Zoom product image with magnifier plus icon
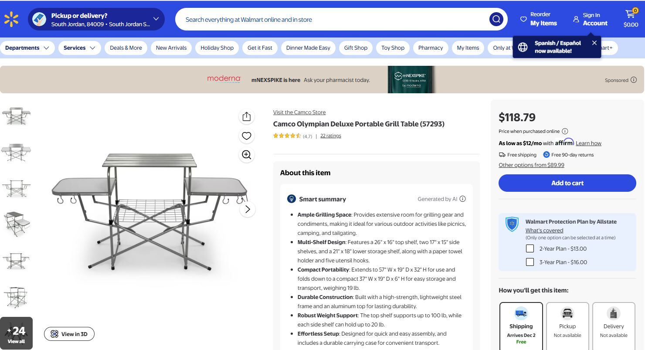645x350 pixels. (247, 155)
